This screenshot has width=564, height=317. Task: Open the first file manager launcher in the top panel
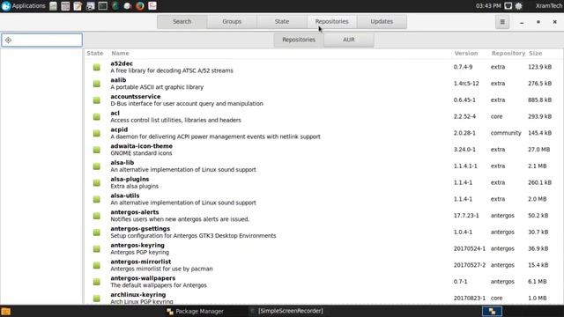click(53, 6)
